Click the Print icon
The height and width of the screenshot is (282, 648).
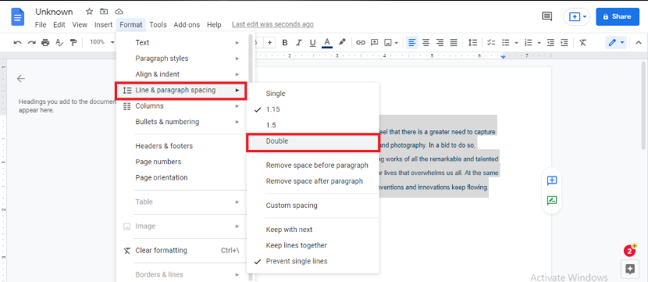pos(45,42)
